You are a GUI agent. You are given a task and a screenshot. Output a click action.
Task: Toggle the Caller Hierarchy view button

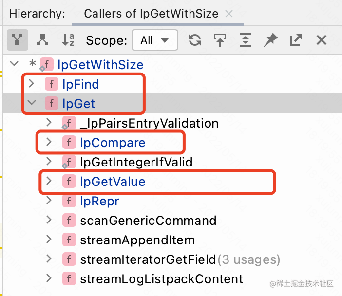[x=18, y=40]
